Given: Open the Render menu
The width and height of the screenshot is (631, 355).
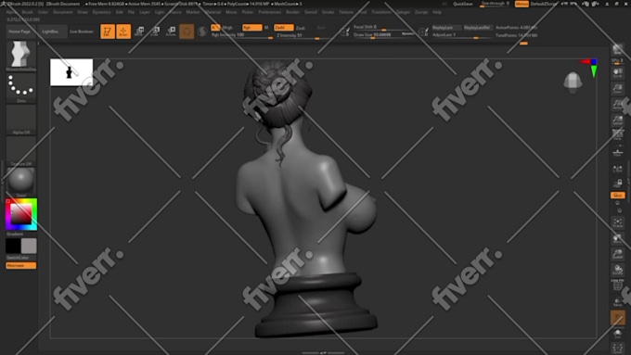Looking at the screenshot, I should (292, 12).
